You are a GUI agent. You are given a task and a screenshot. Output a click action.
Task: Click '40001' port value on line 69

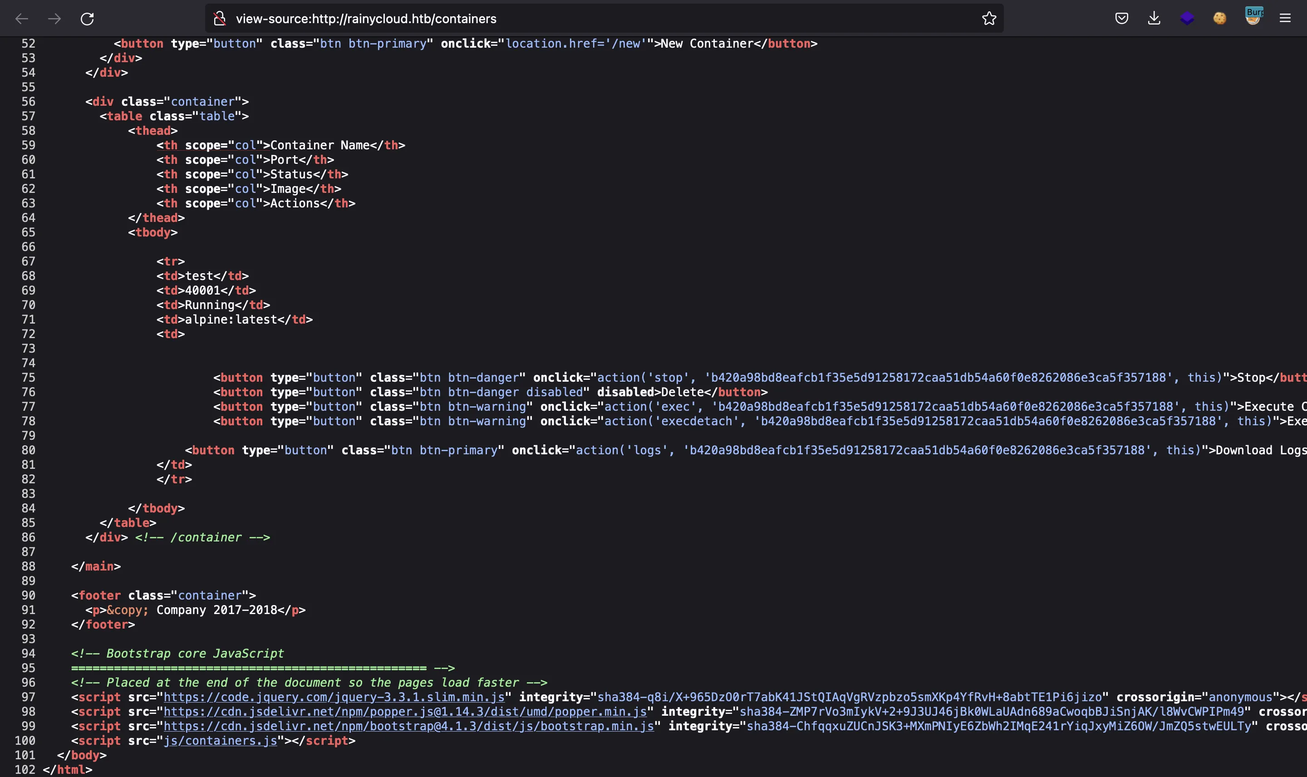(x=202, y=290)
